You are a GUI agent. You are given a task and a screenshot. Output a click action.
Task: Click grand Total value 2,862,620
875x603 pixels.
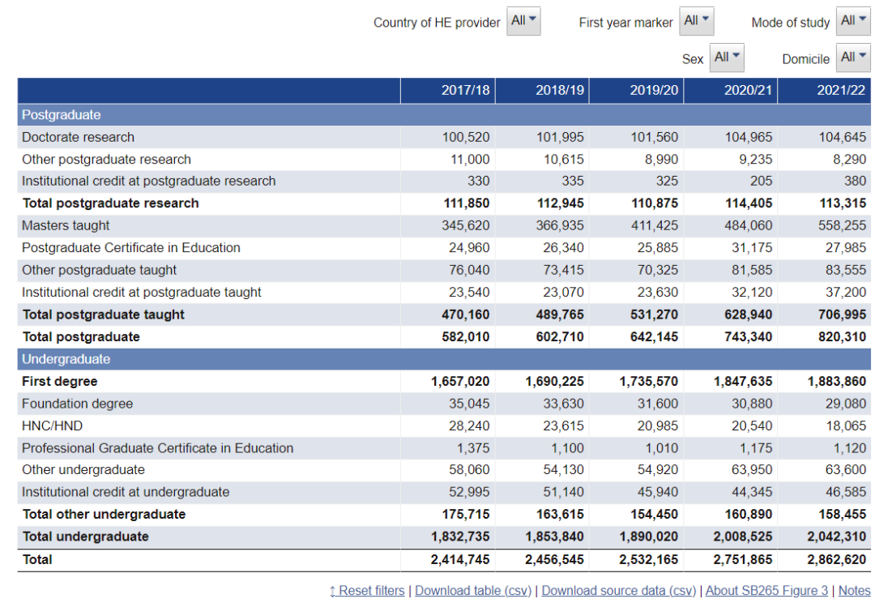coord(836,559)
